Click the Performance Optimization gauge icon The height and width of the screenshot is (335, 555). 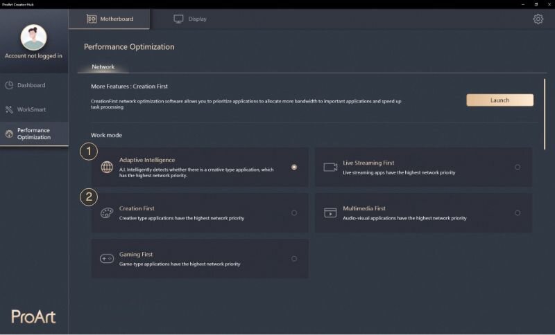pos(9,134)
